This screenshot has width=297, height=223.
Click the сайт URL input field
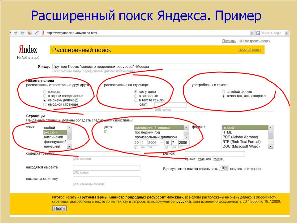tap(170, 105)
